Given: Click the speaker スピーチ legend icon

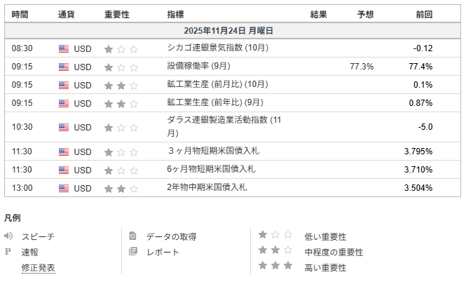Looking at the screenshot, I should click(8, 236).
